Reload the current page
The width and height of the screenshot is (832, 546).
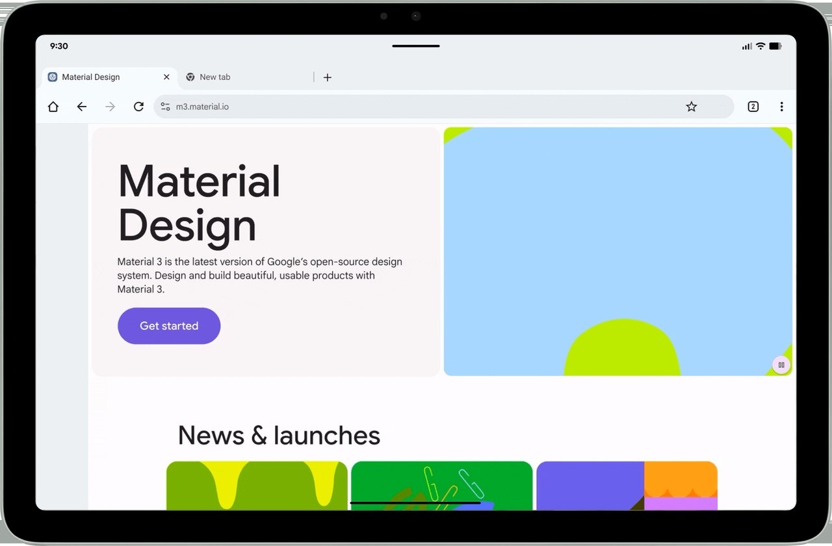pos(138,107)
